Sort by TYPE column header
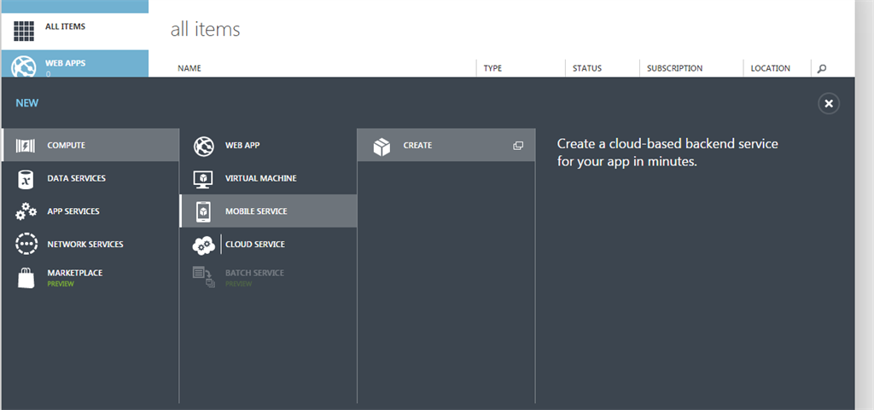This screenshot has width=874, height=410. click(492, 68)
